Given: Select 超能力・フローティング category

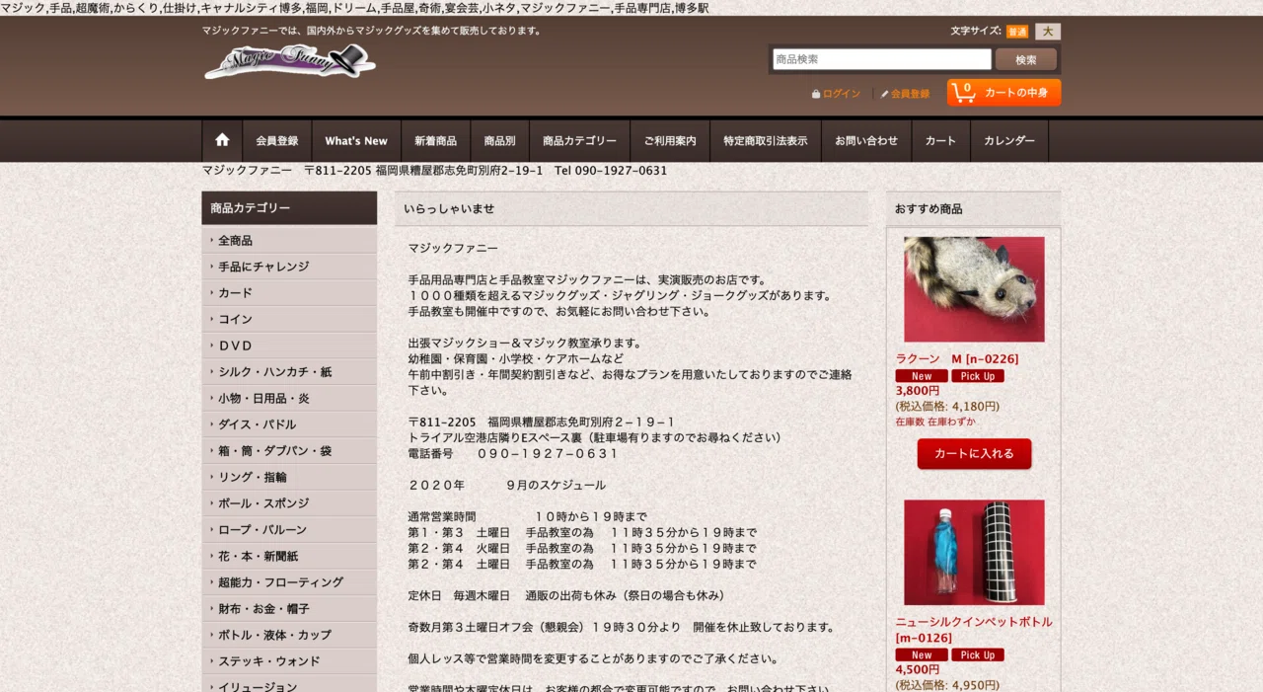Looking at the screenshot, I should [x=289, y=582].
